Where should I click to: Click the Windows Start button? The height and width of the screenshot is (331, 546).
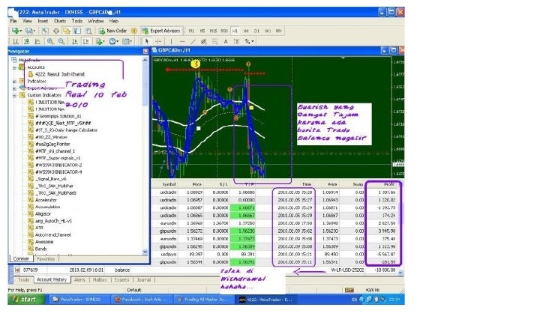pyautogui.click(x=25, y=300)
